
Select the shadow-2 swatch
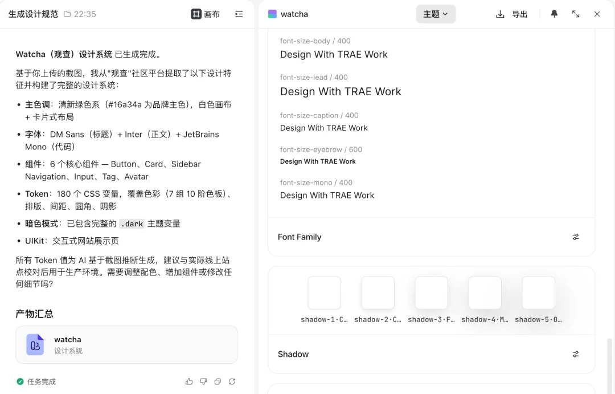(x=378, y=293)
